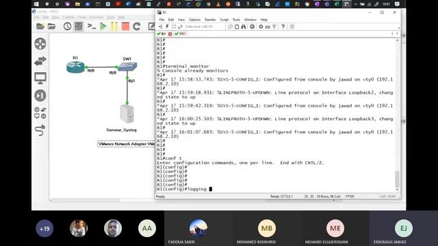
Task: Click connect in tab icon in toolbar
Action: coord(174,27)
